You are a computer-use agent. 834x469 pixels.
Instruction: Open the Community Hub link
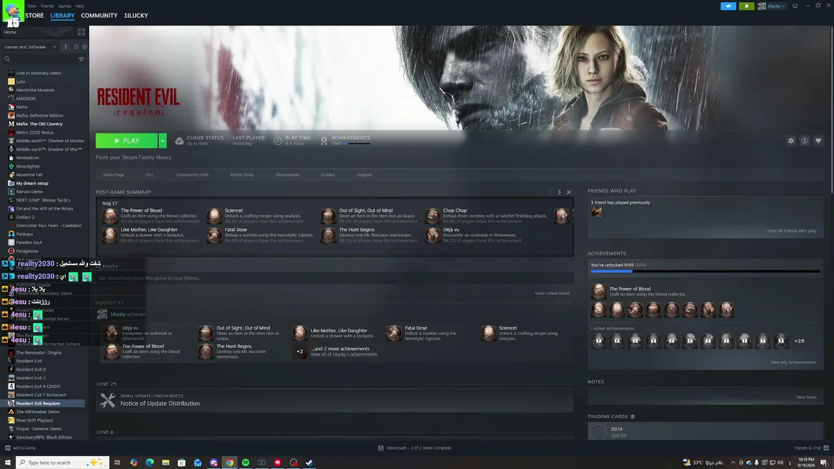[192, 175]
